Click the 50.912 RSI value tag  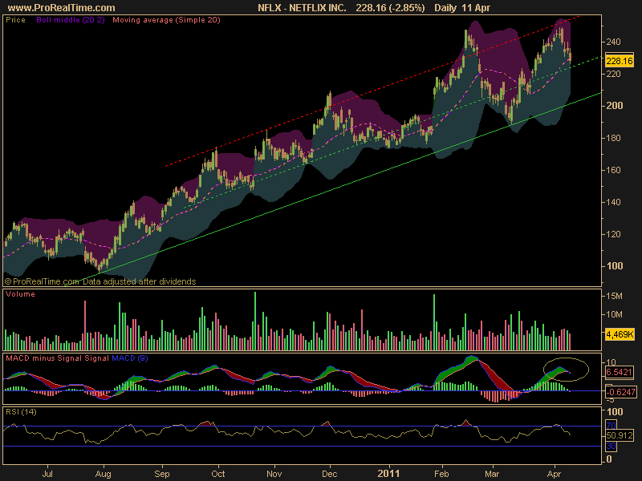click(619, 435)
